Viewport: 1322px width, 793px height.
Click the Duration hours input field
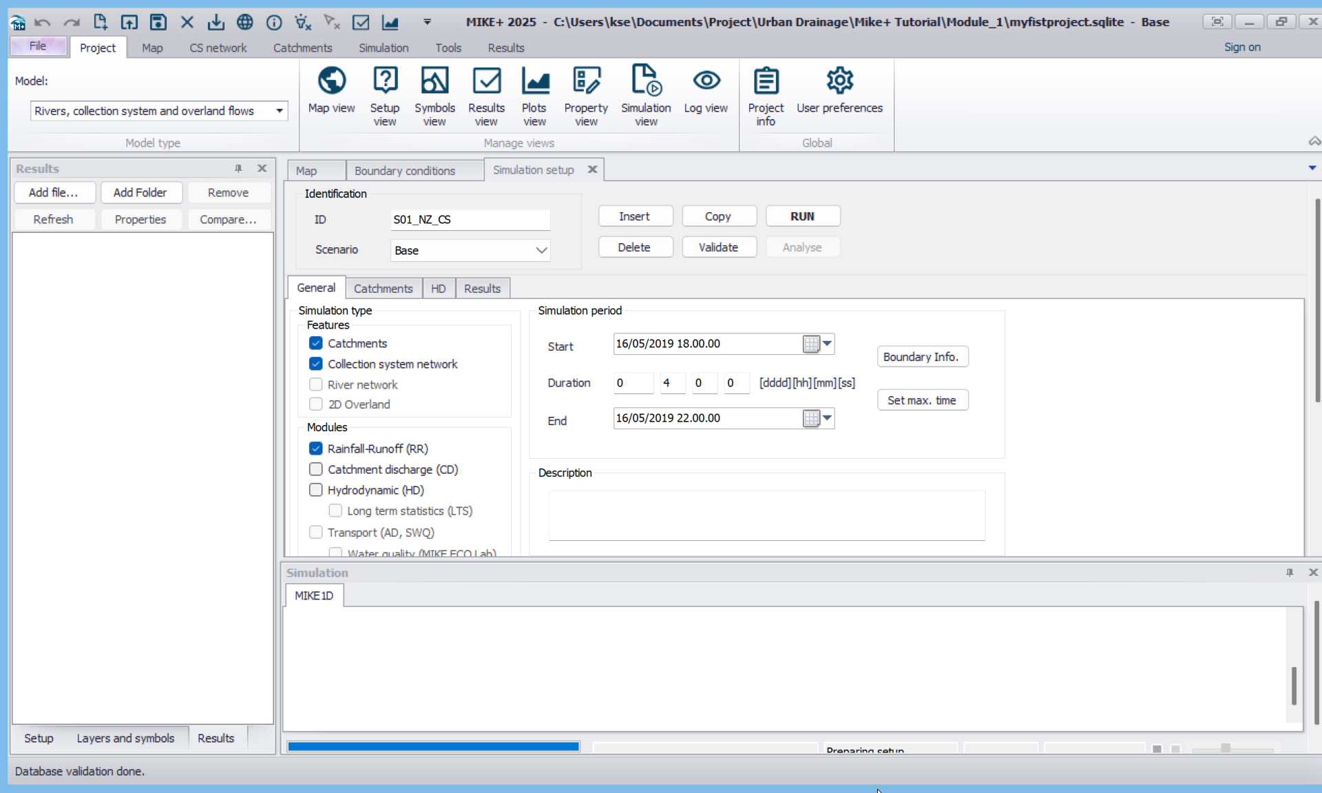tap(671, 383)
